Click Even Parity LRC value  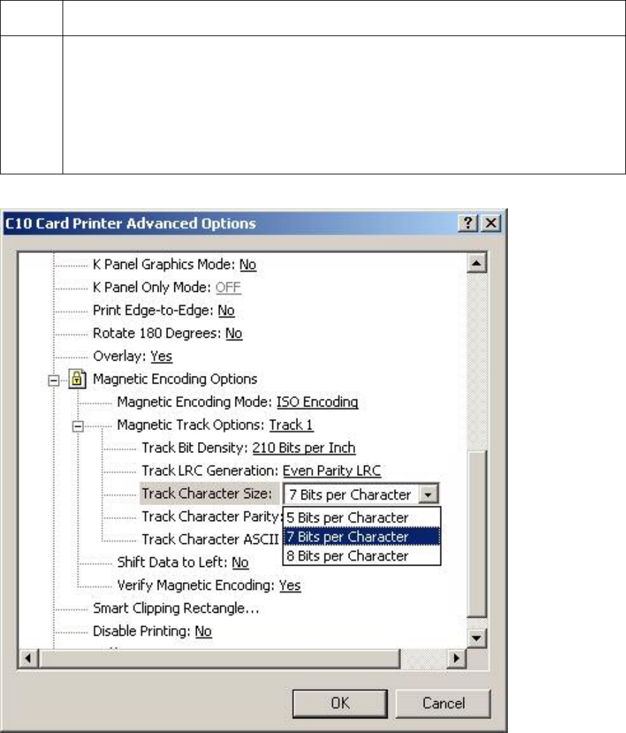click(x=332, y=471)
